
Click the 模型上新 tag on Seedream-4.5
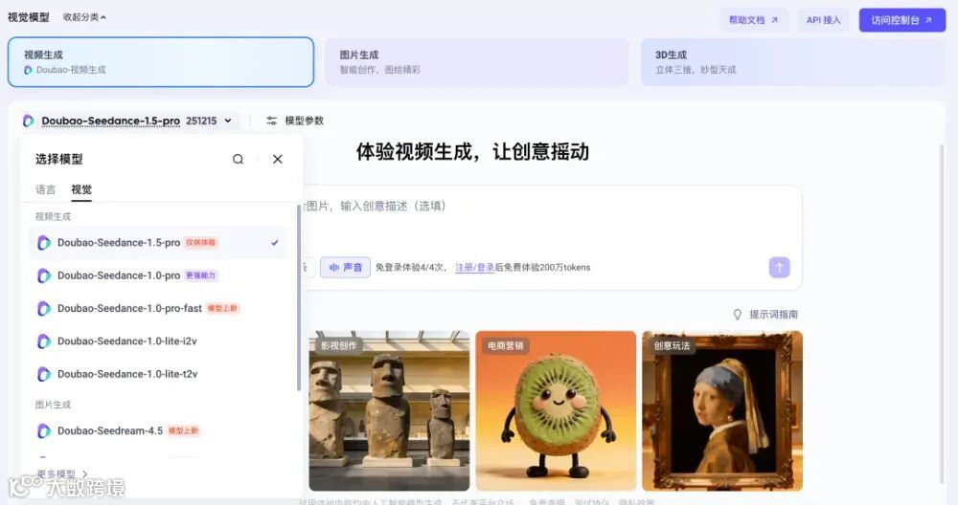(183, 431)
